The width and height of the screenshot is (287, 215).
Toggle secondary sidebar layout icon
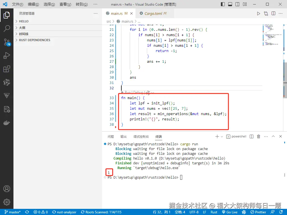(237, 4)
